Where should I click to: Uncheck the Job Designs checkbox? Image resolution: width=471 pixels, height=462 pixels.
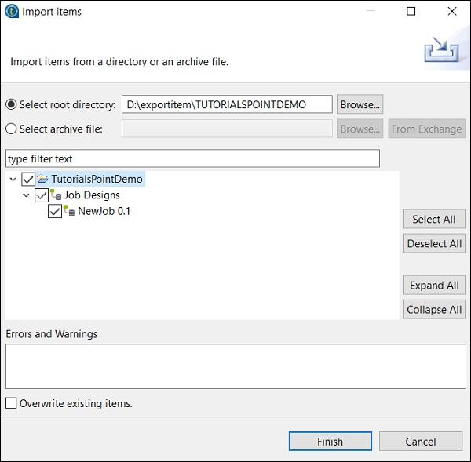[x=42, y=195]
